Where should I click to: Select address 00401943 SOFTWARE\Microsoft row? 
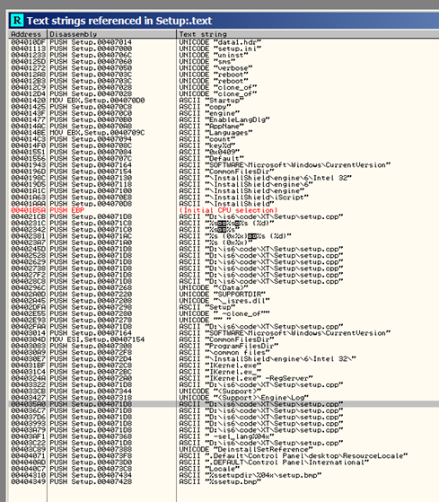tap(224, 165)
